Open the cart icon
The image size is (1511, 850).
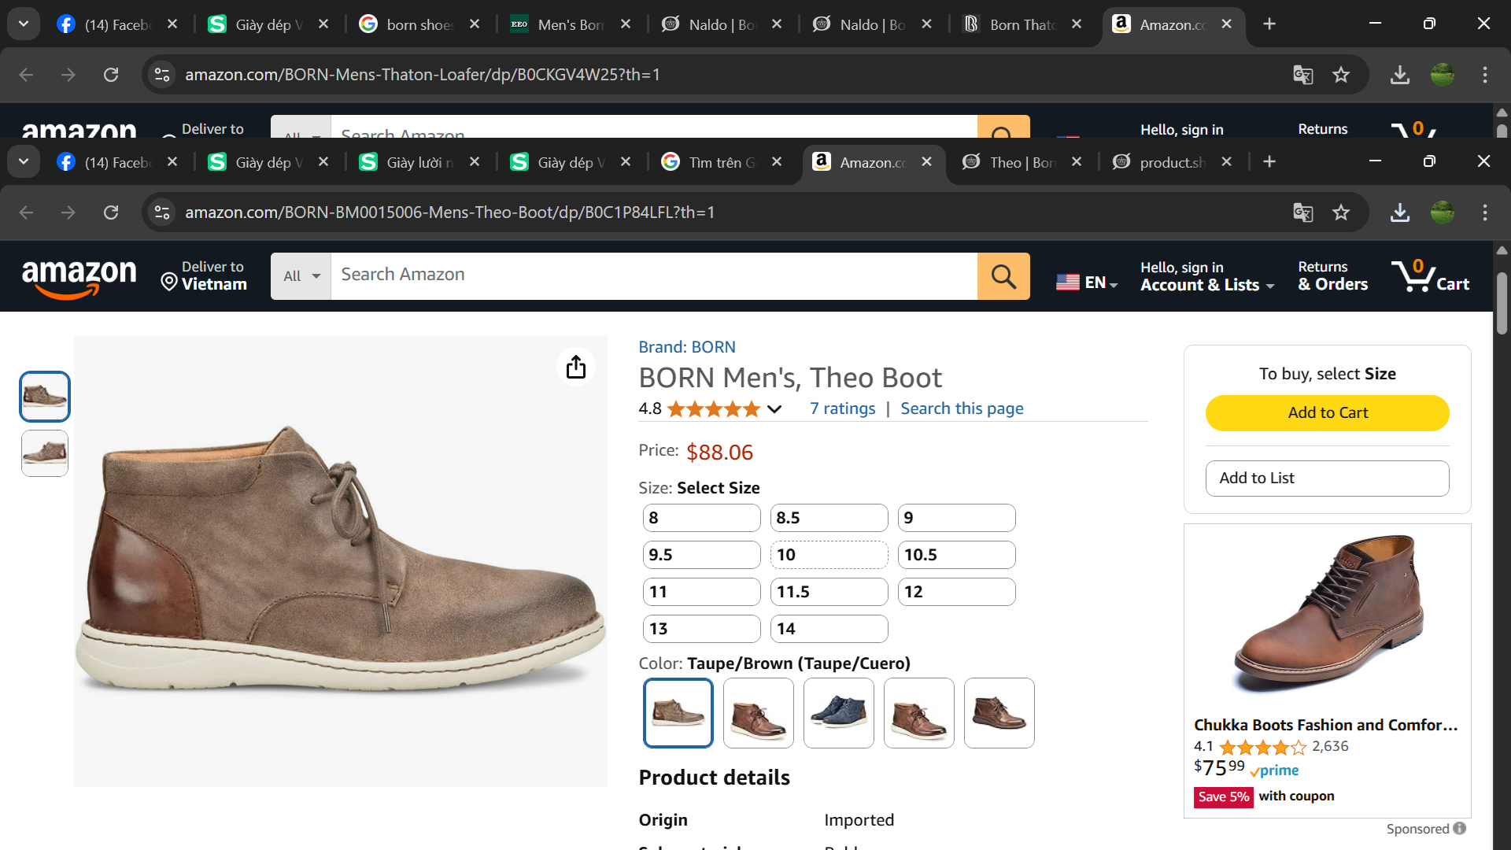click(1430, 276)
